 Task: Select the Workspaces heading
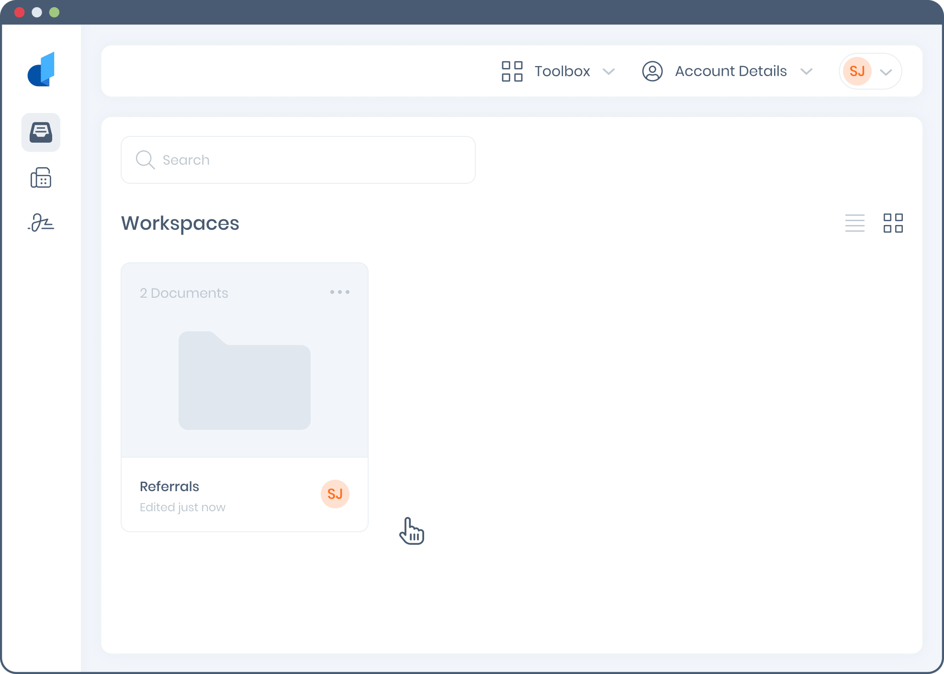(180, 224)
